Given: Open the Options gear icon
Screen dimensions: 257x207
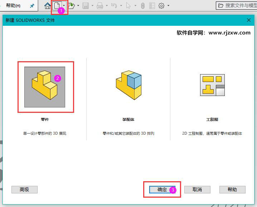Looking at the screenshot, I should click(x=161, y=6).
